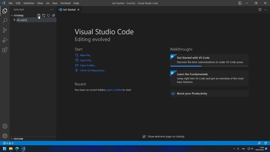Open the View menu

click(40, 3)
